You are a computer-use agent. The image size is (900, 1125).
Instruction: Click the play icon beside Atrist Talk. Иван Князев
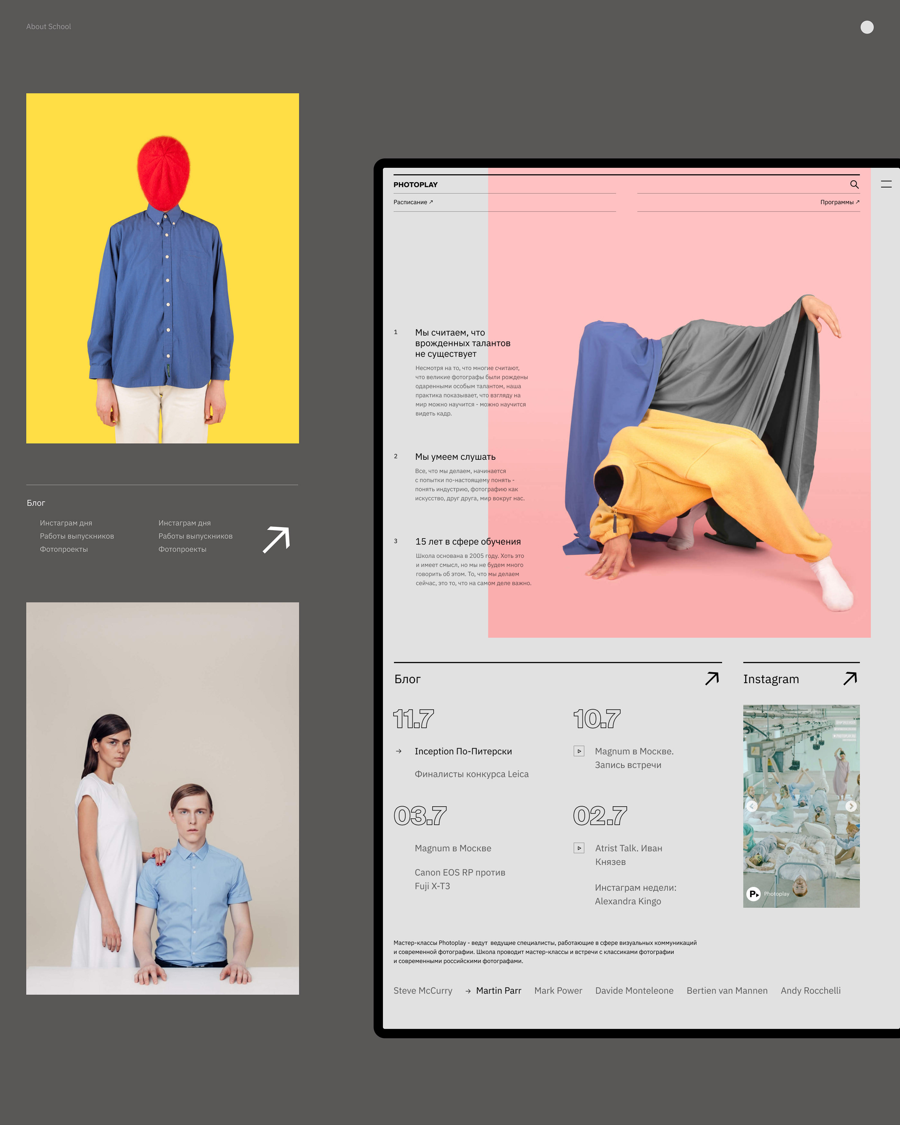(579, 848)
